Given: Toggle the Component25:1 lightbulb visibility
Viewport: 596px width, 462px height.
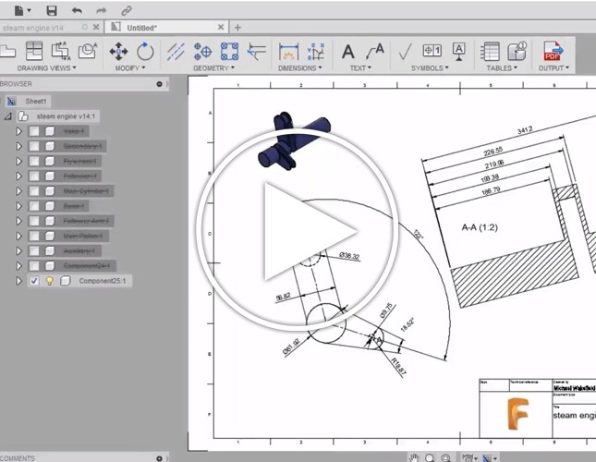Looking at the screenshot, I should pos(50,281).
